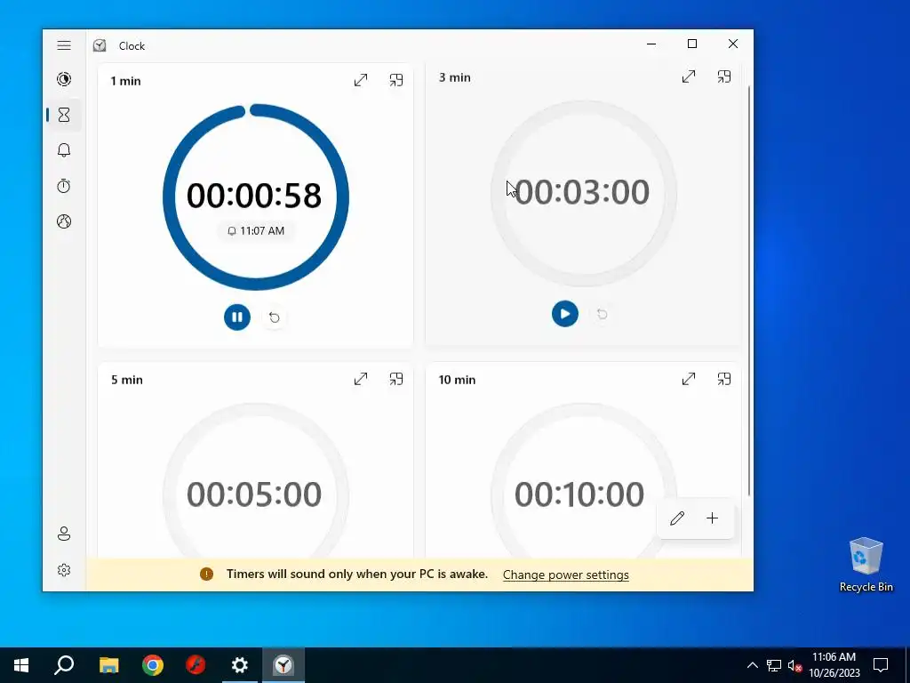910x683 pixels.
Task: Click the pencil edit timers button
Action: click(x=676, y=518)
